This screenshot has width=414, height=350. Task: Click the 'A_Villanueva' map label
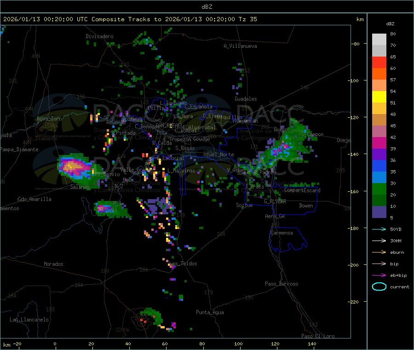pos(240,46)
